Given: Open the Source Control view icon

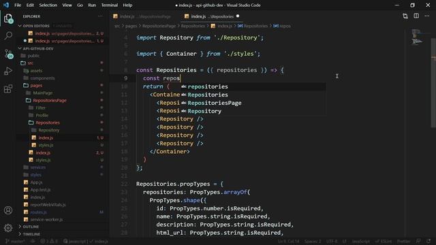Looking at the screenshot, I should point(8,54).
